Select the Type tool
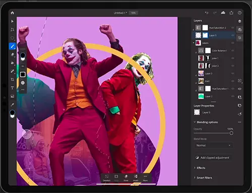Image resolution: width=252 pixels, height=193 pixels. (x=12, y=88)
